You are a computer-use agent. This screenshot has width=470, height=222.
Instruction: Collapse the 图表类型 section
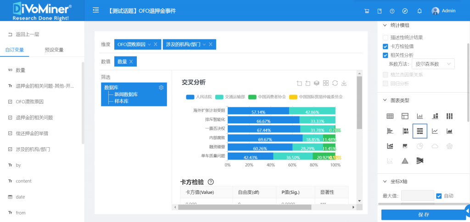click(x=385, y=100)
